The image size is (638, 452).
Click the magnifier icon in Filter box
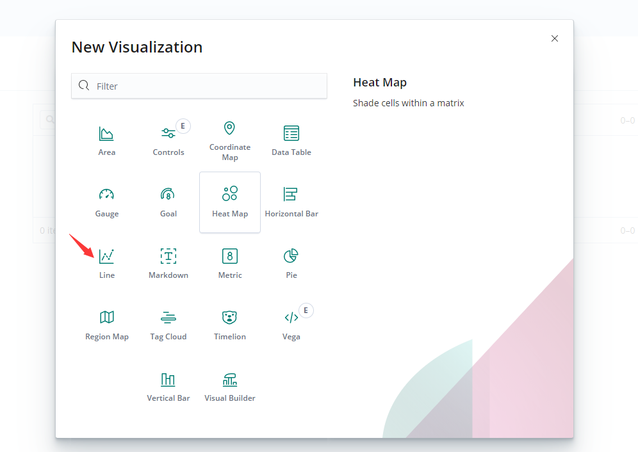pos(84,85)
